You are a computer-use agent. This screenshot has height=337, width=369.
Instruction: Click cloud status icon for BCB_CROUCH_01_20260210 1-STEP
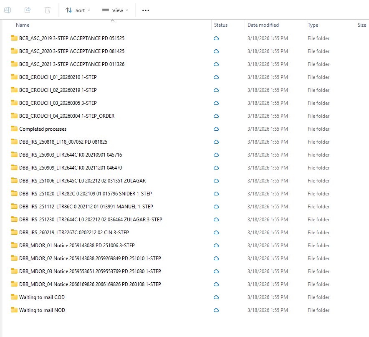216,77
